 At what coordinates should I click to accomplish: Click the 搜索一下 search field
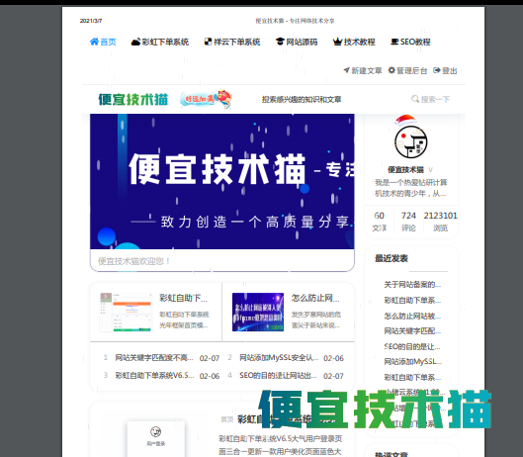click(431, 99)
